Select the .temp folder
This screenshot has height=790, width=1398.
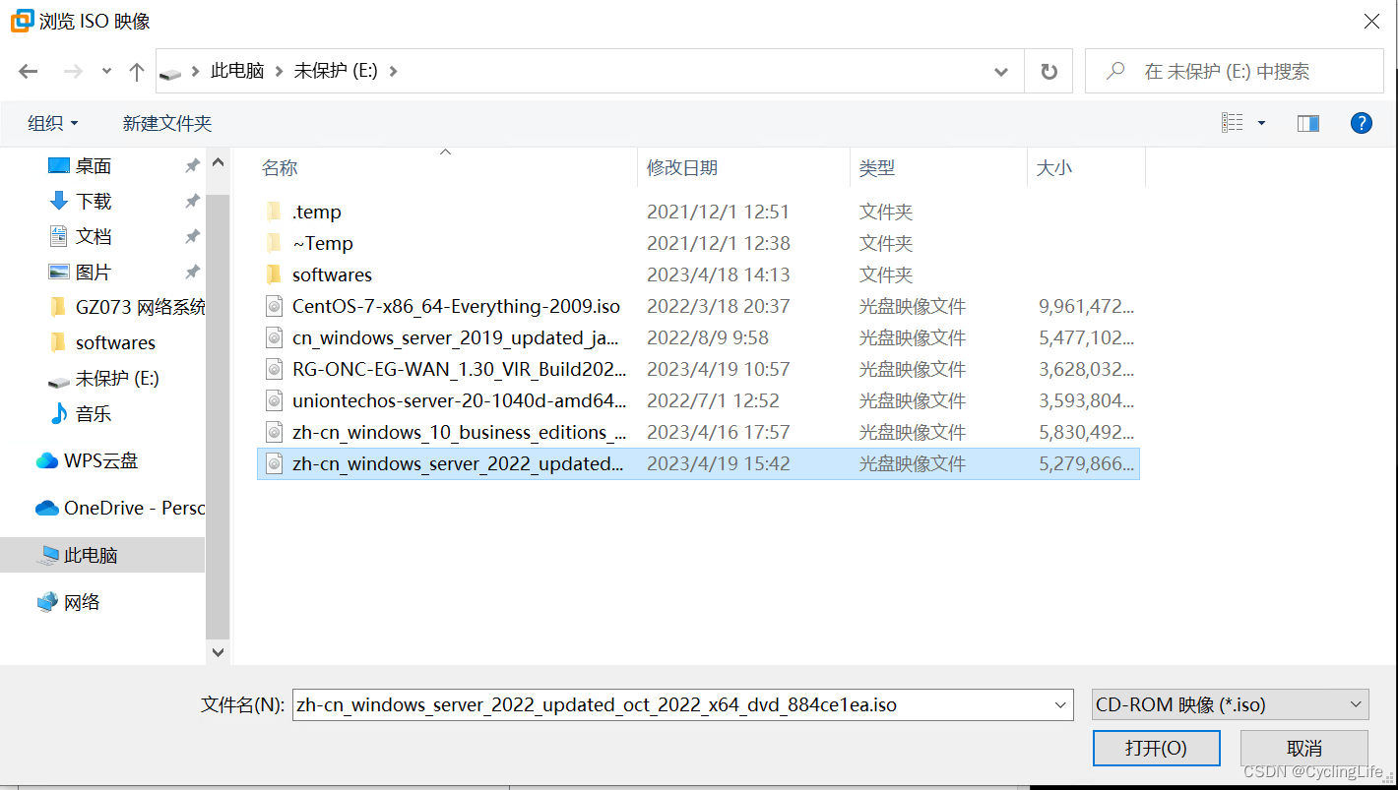(698, 212)
